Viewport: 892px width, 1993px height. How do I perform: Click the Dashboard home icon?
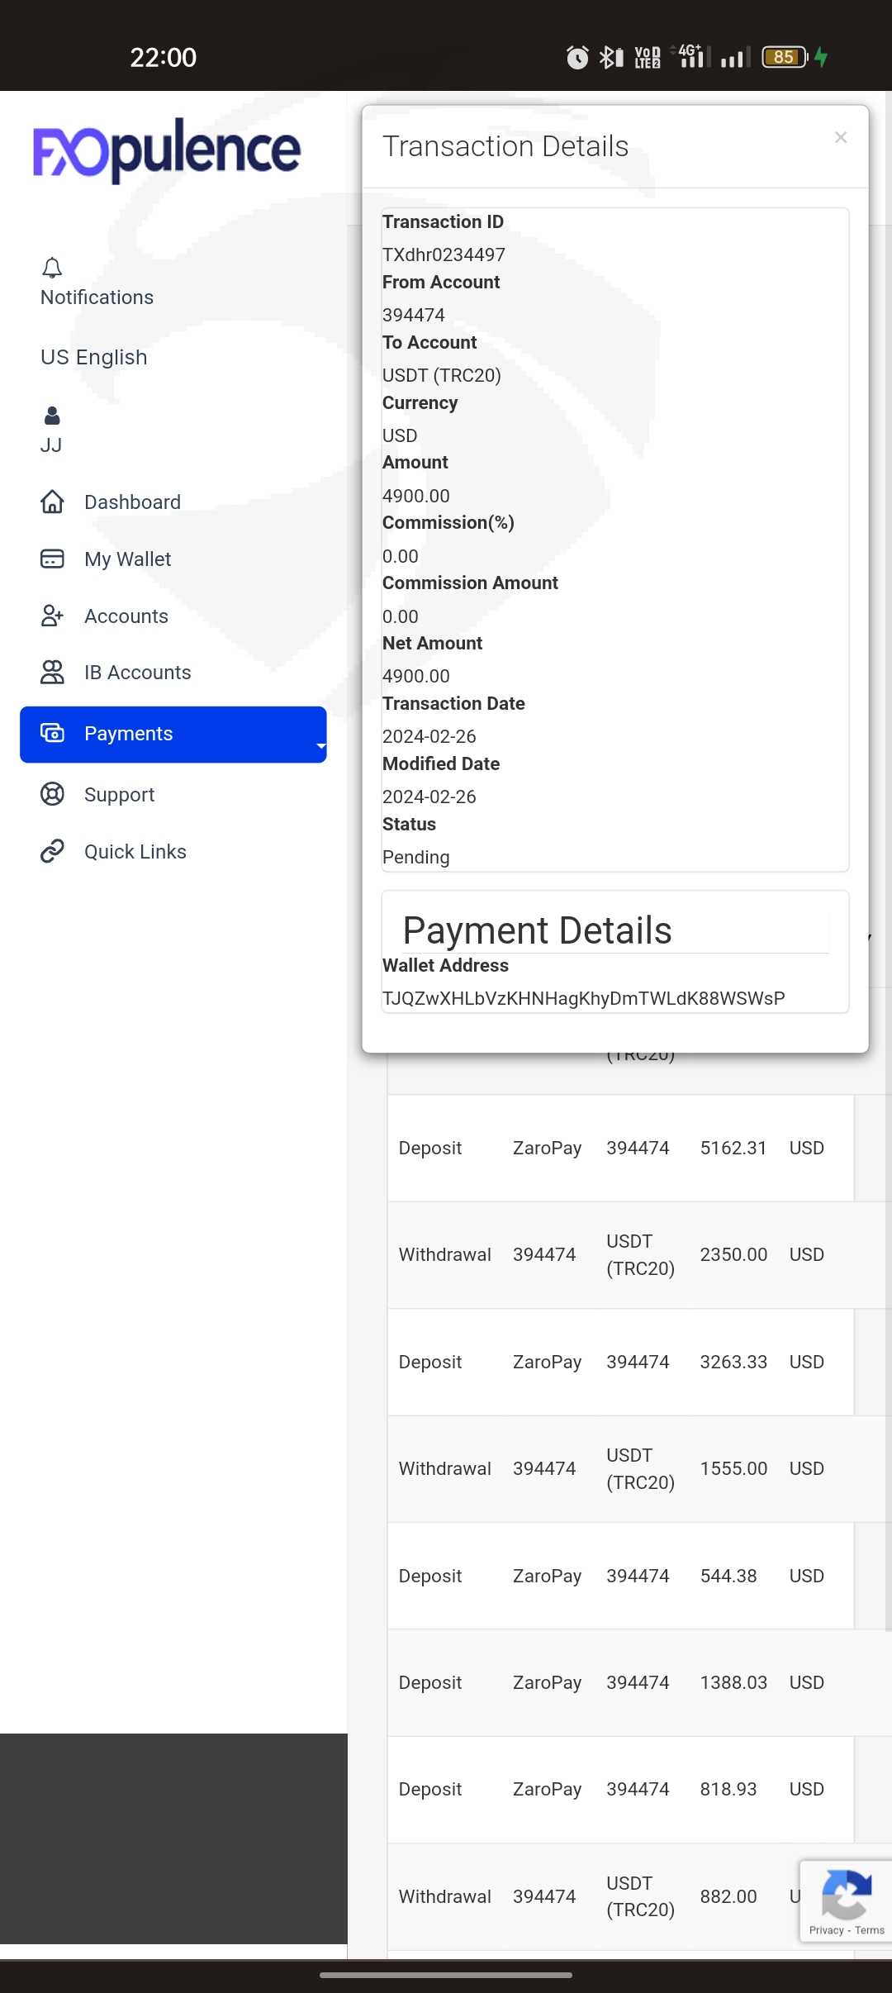click(x=52, y=502)
